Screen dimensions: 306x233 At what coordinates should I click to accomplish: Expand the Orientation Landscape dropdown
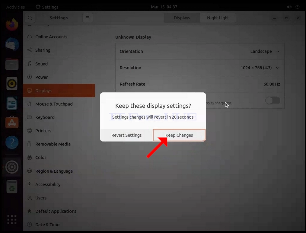pos(265,51)
